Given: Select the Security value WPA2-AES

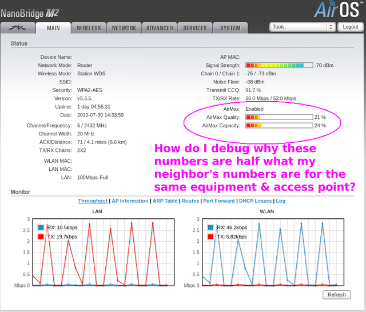Looking at the screenshot, I should (x=90, y=90).
